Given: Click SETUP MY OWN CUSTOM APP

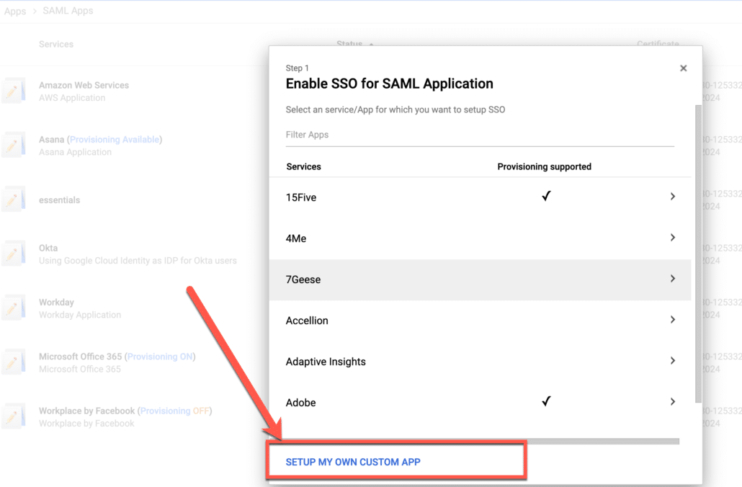Looking at the screenshot, I should (x=353, y=462).
